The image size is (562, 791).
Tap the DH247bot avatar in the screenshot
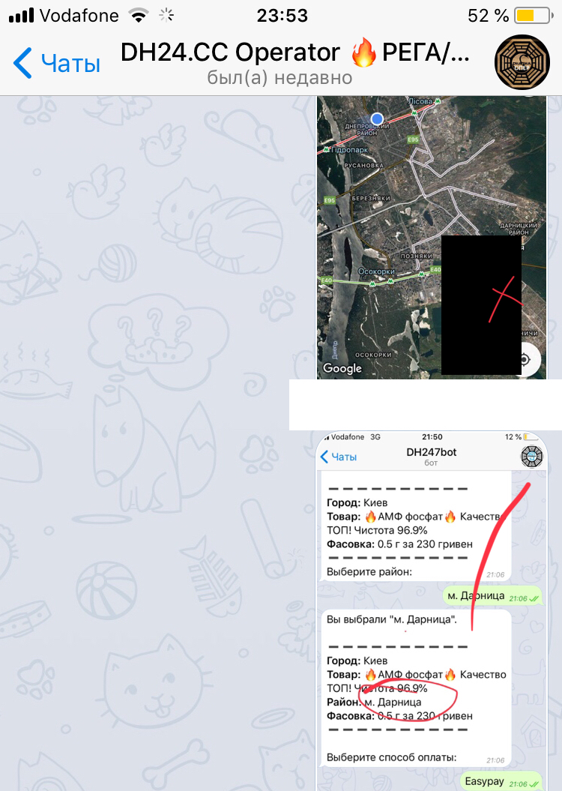click(x=532, y=457)
